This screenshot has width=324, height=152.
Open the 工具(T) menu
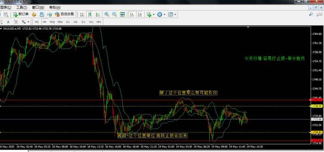point(21,7)
